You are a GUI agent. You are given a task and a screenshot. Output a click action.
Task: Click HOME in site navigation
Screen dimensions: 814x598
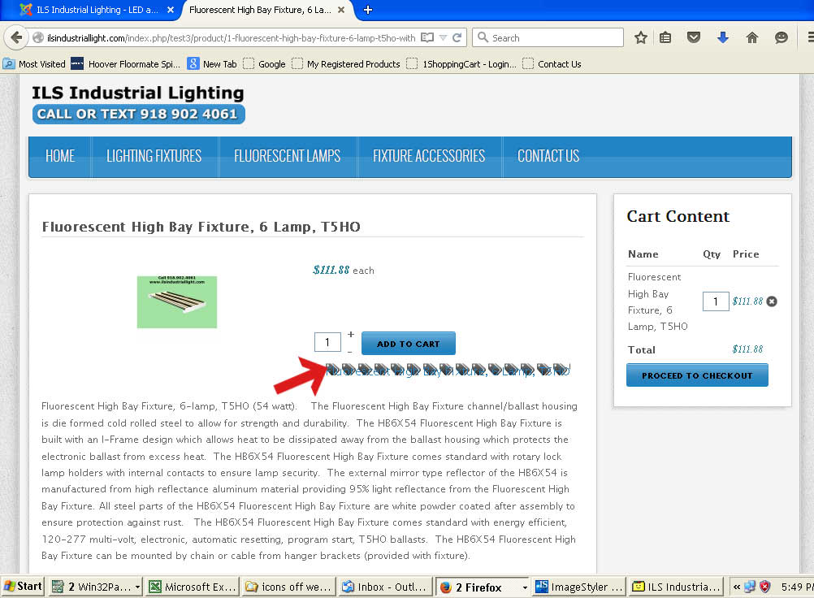tap(59, 156)
